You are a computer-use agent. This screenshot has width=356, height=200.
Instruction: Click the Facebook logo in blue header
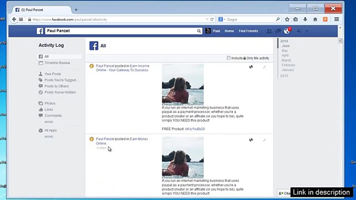(x=40, y=31)
